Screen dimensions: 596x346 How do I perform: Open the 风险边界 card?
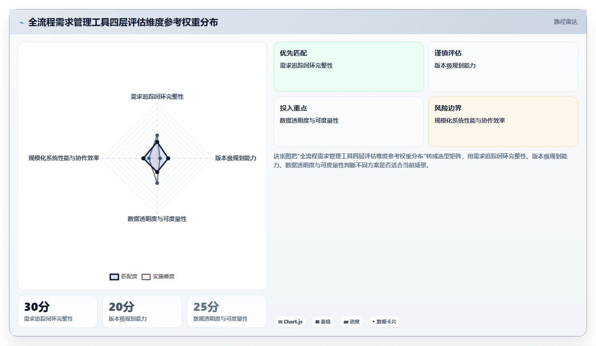[x=503, y=122]
